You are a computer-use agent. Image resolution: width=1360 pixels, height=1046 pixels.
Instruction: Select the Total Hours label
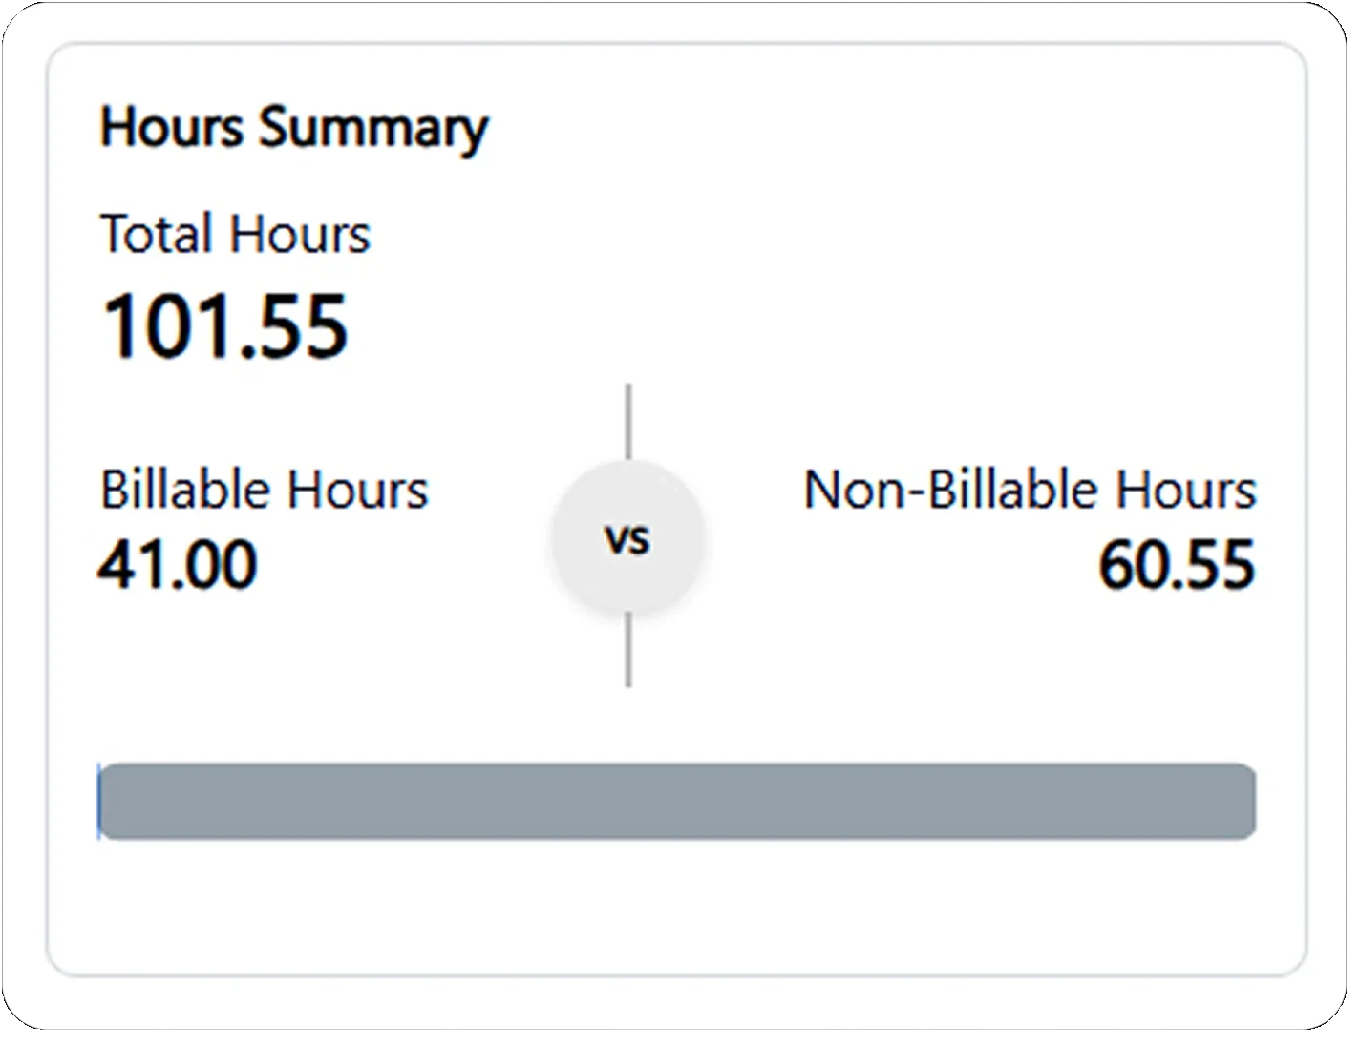click(x=235, y=235)
